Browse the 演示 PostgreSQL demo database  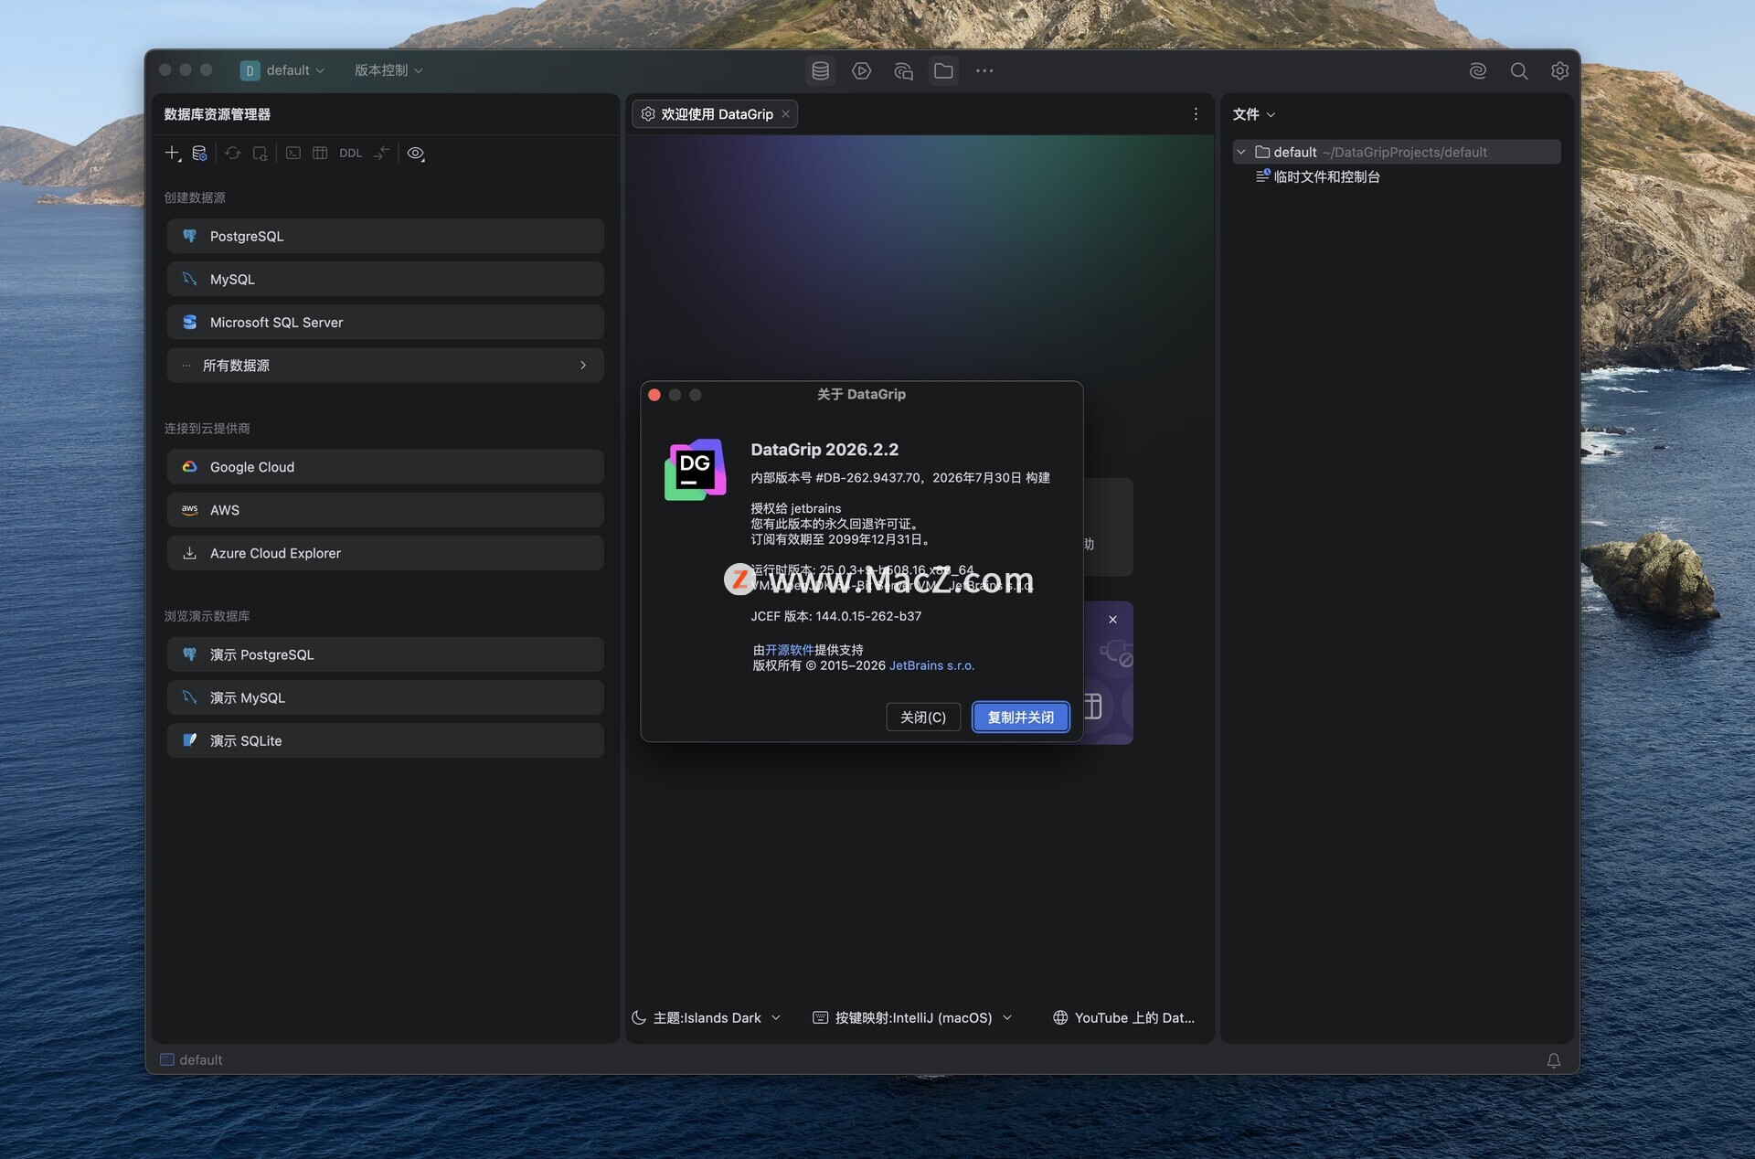pyautogui.click(x=385, y=654)
